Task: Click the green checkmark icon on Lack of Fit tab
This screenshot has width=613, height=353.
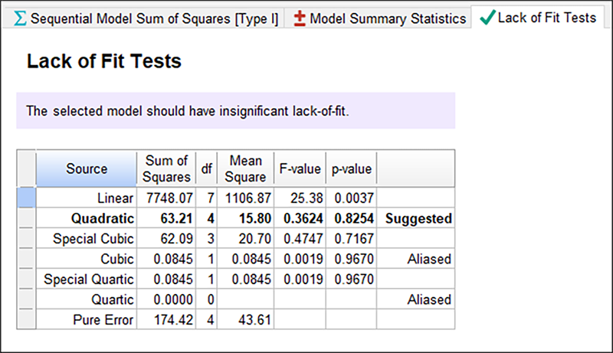Action: (x=486, y=18)
